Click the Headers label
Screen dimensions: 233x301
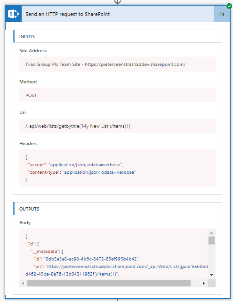tap(28, 143)
